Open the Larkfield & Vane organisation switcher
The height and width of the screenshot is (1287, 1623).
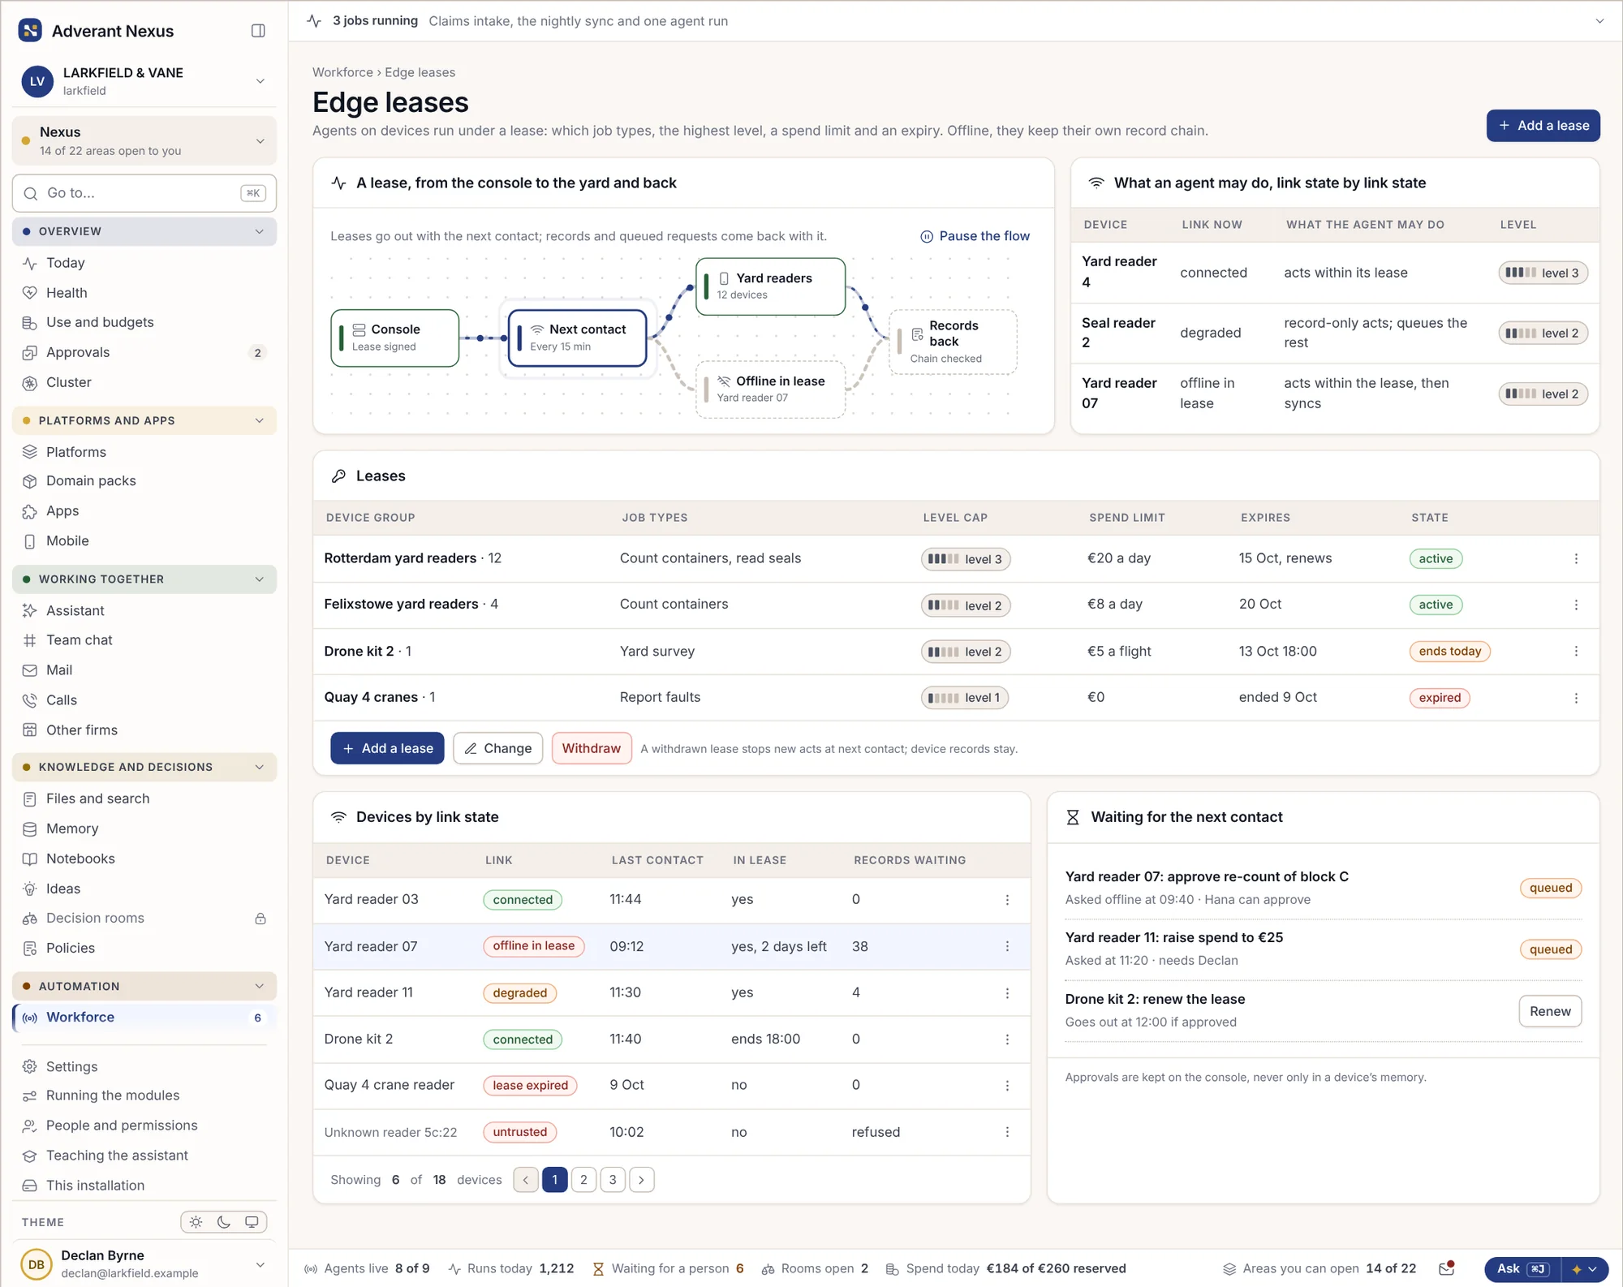(144, 81)
